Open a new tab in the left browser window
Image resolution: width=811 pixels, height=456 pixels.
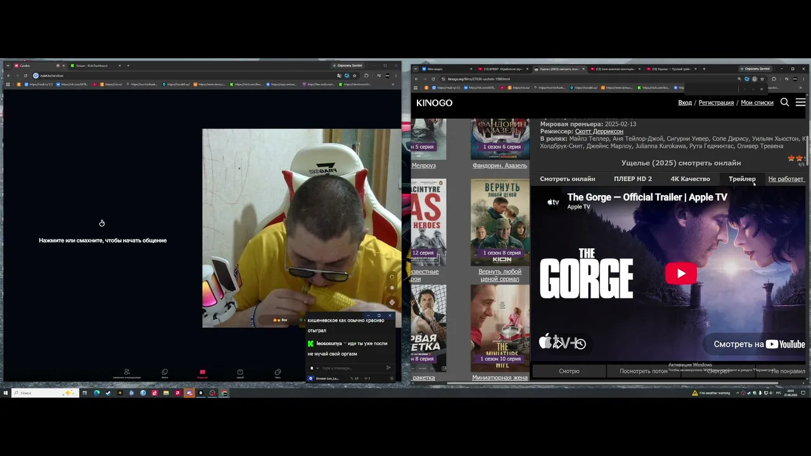coord(128,65)
